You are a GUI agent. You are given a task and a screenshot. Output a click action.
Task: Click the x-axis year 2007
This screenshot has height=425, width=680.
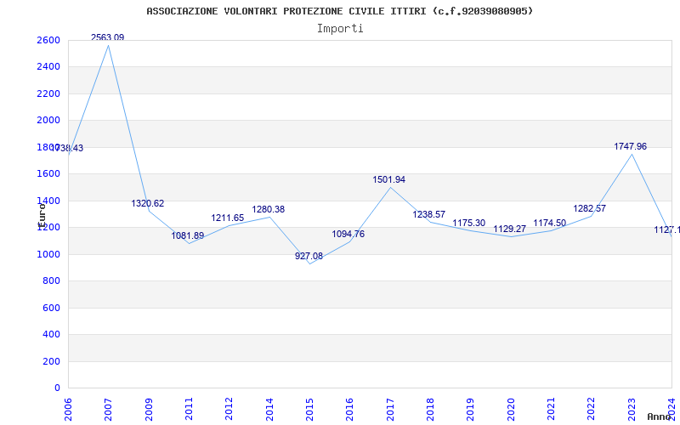(109, 410)
